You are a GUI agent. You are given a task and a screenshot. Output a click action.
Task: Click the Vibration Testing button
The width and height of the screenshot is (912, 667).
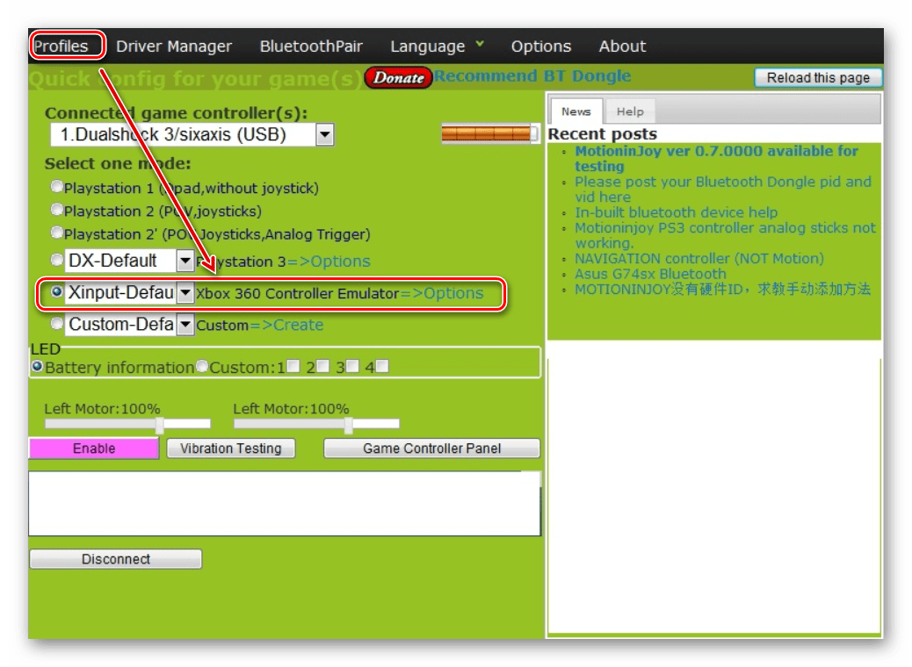230,448
